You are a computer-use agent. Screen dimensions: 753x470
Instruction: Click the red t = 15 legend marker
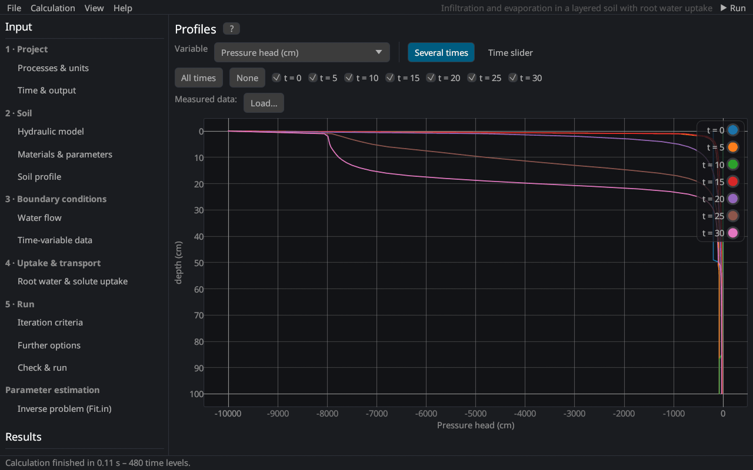(x=732, y=182)
